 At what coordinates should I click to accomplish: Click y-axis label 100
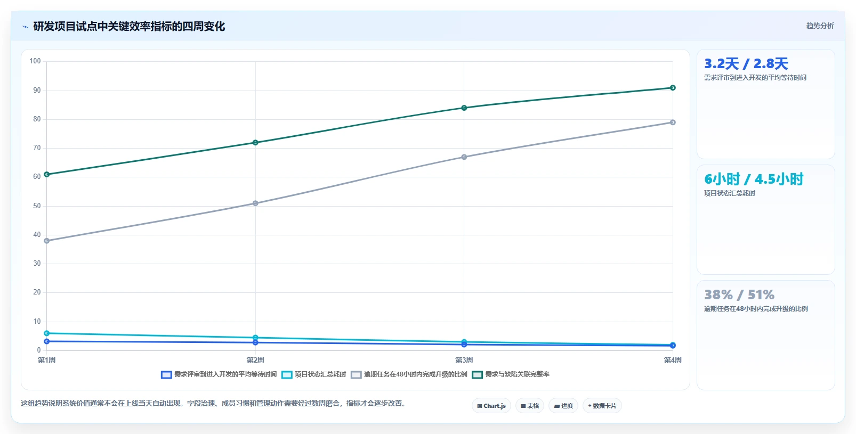(35, 61)
